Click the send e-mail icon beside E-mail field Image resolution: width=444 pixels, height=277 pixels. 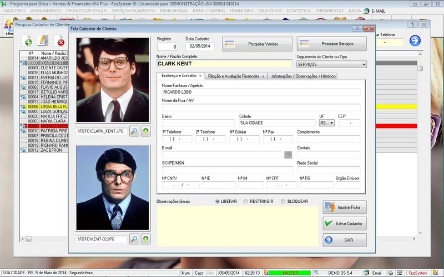click(288, 155)
